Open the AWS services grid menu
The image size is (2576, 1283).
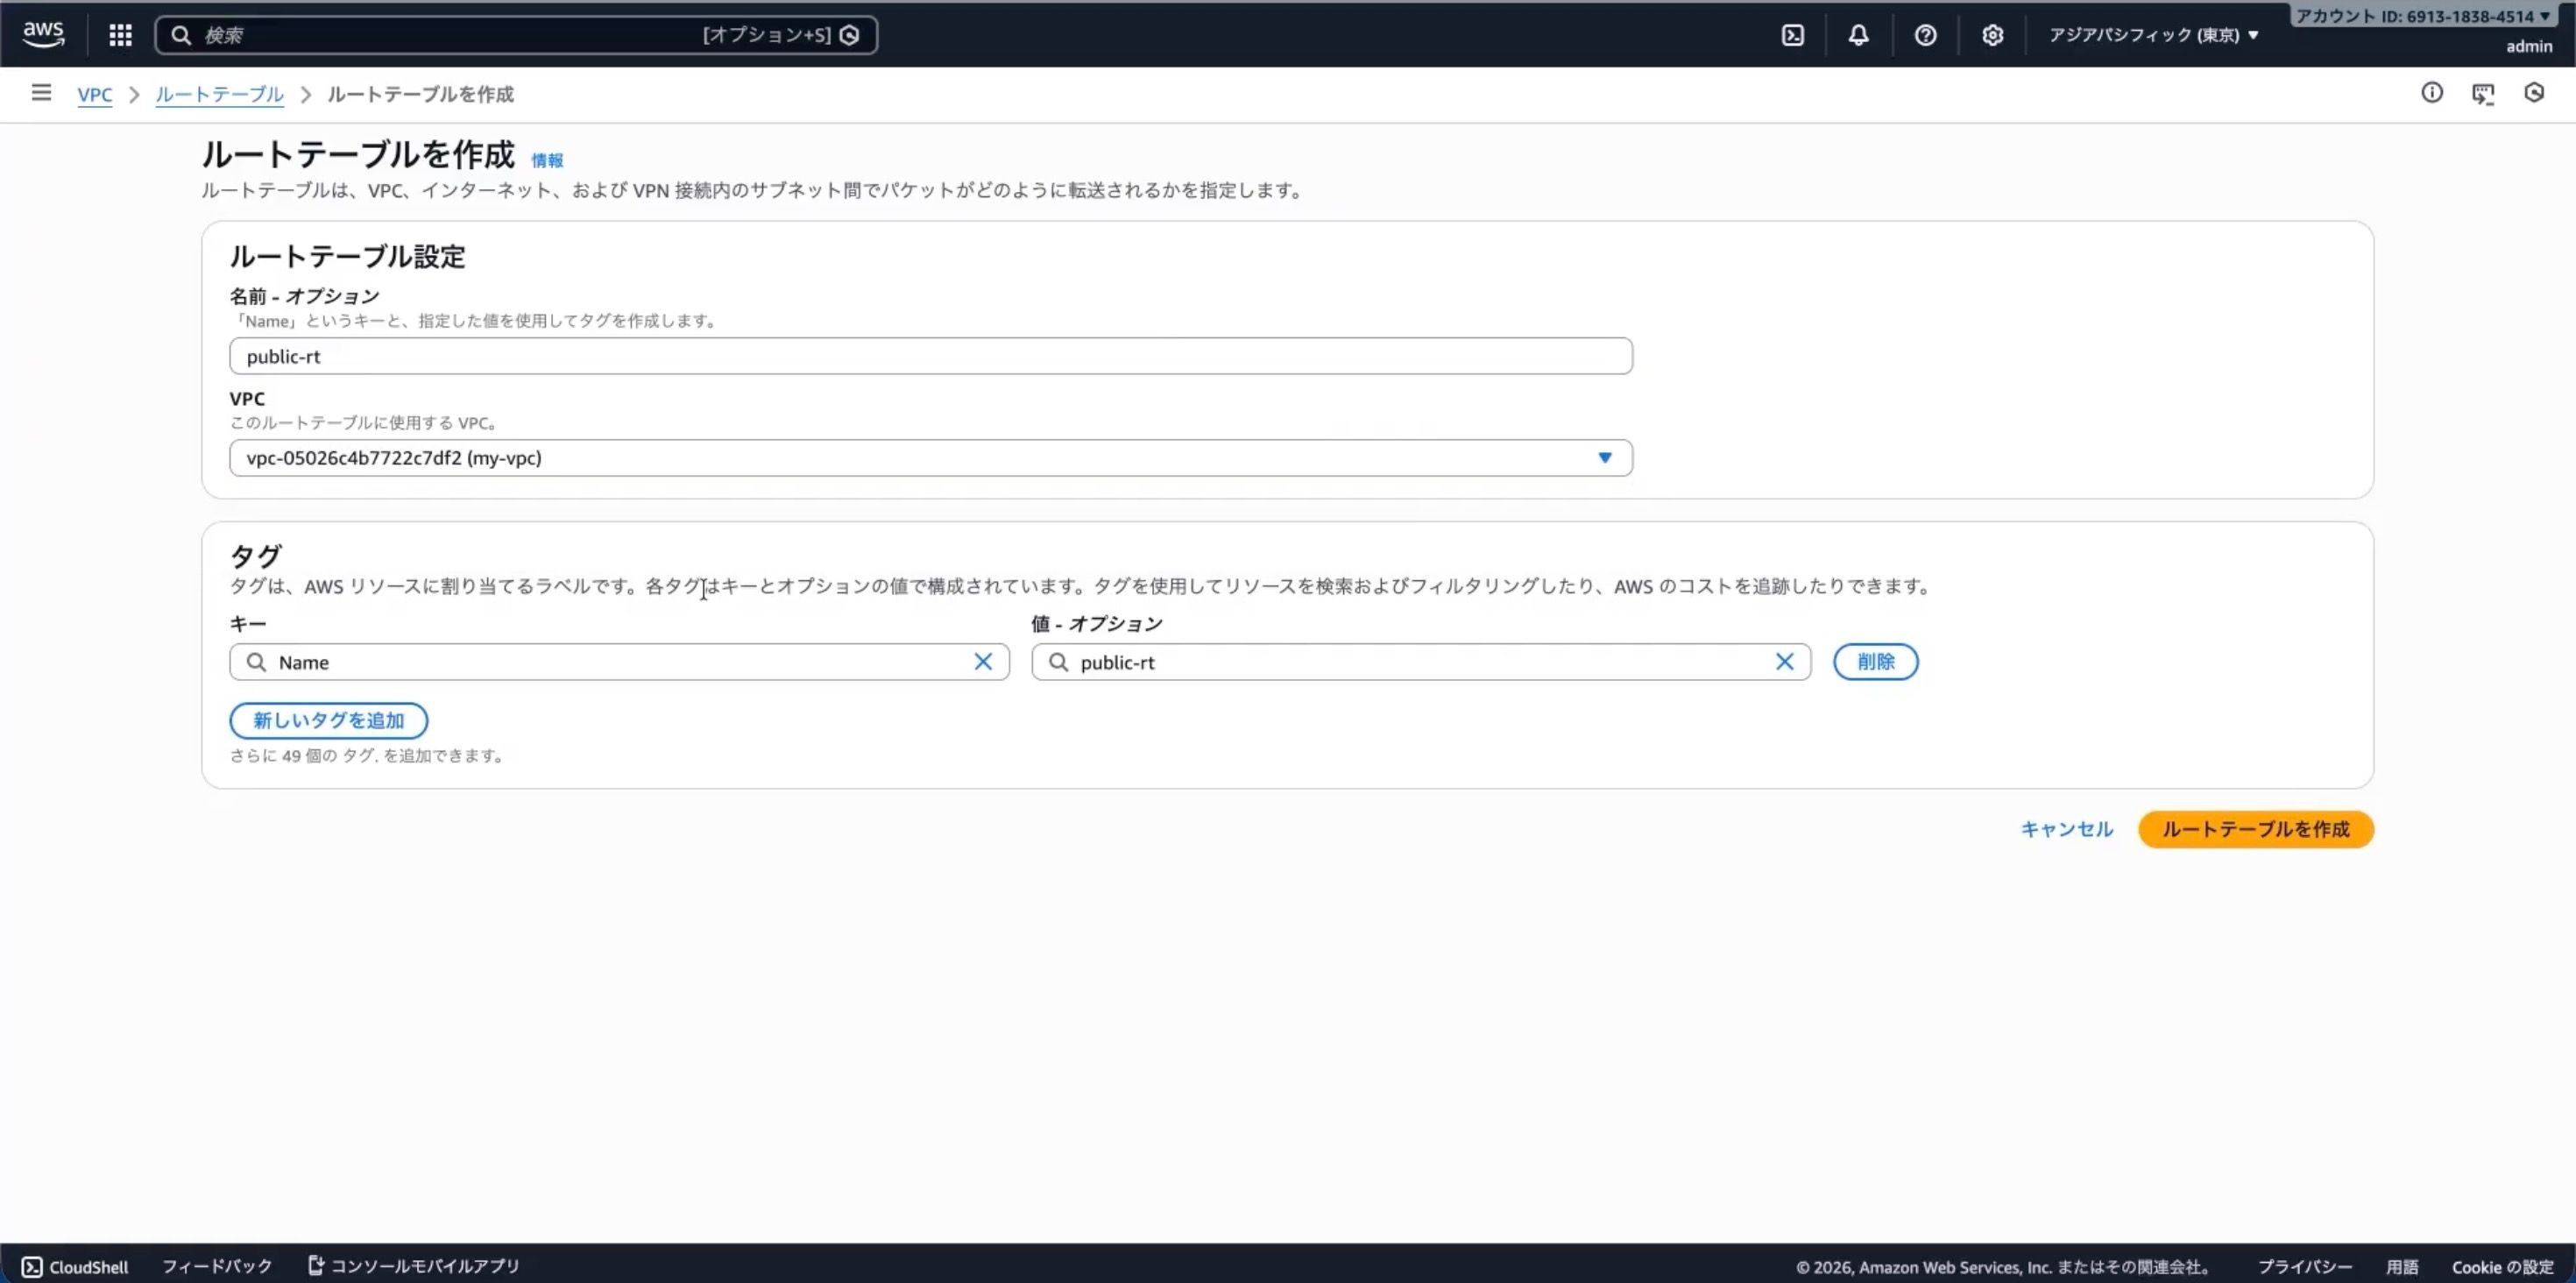coord(120,35)
